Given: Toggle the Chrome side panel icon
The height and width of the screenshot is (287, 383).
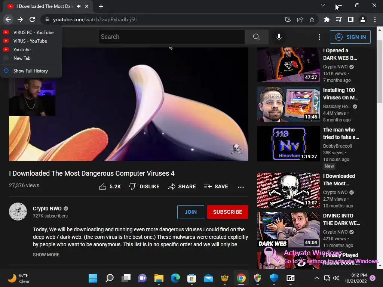Looking at the screenshot, I should click(x=351, y=19).
